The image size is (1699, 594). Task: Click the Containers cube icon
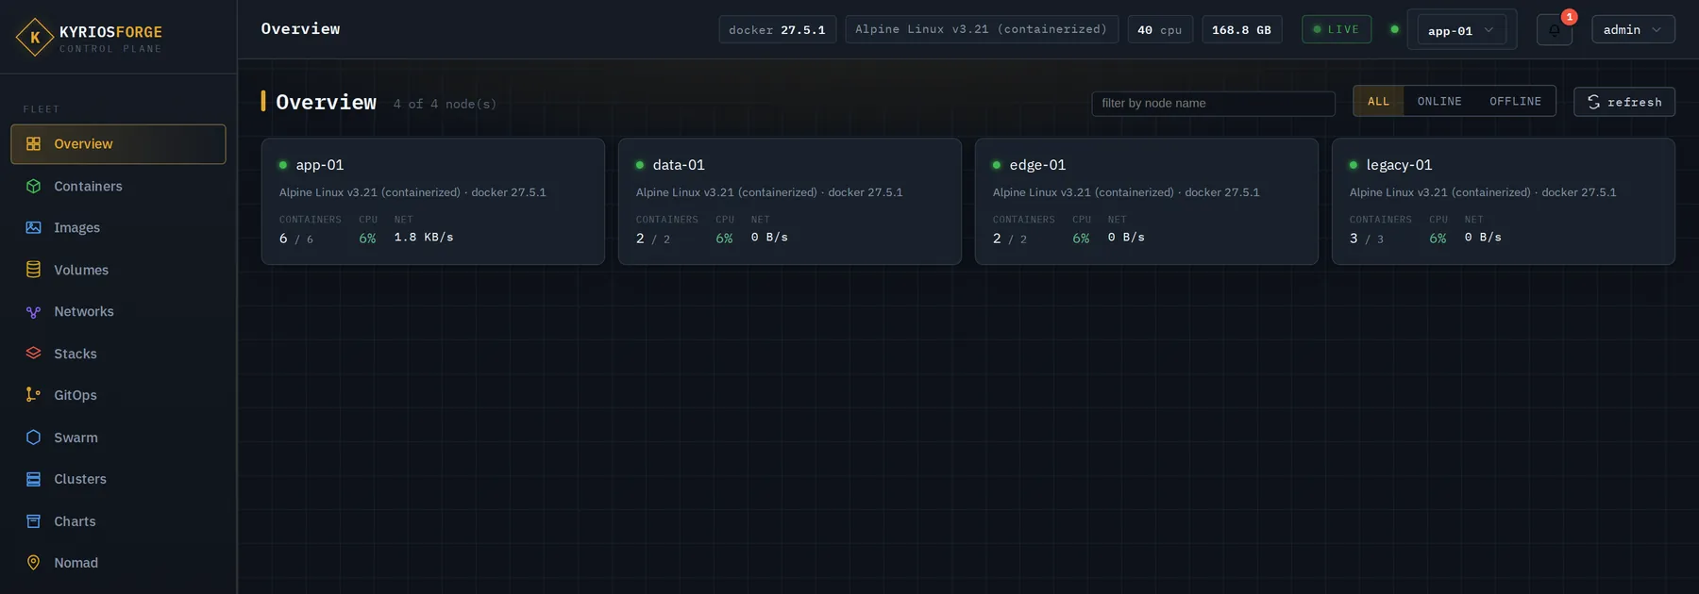pos(33,186)
